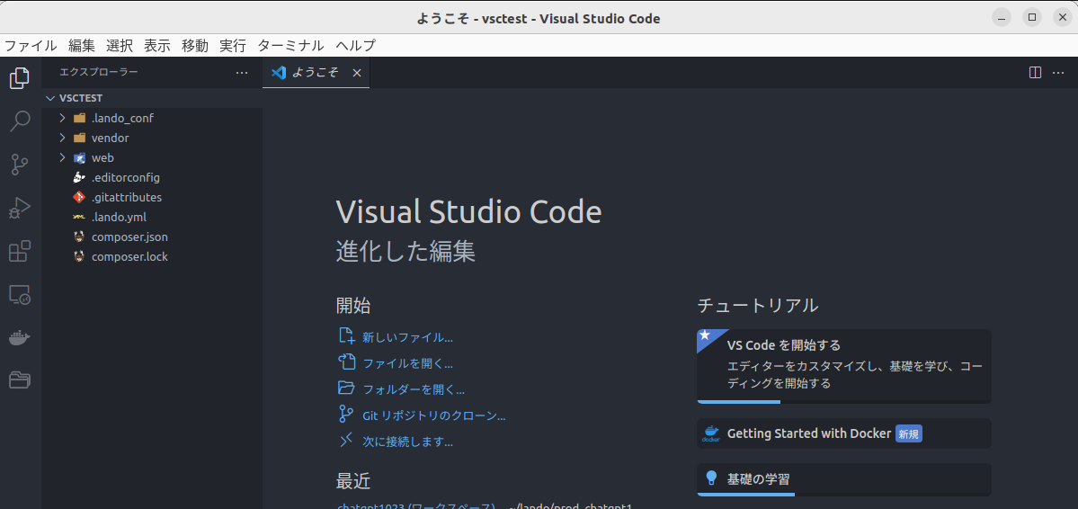Open the 編集 menu

coord(82,46)
